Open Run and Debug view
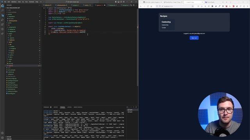Image resolution: width=250 pixels, height=140 pixels. (x=2, y=20)
